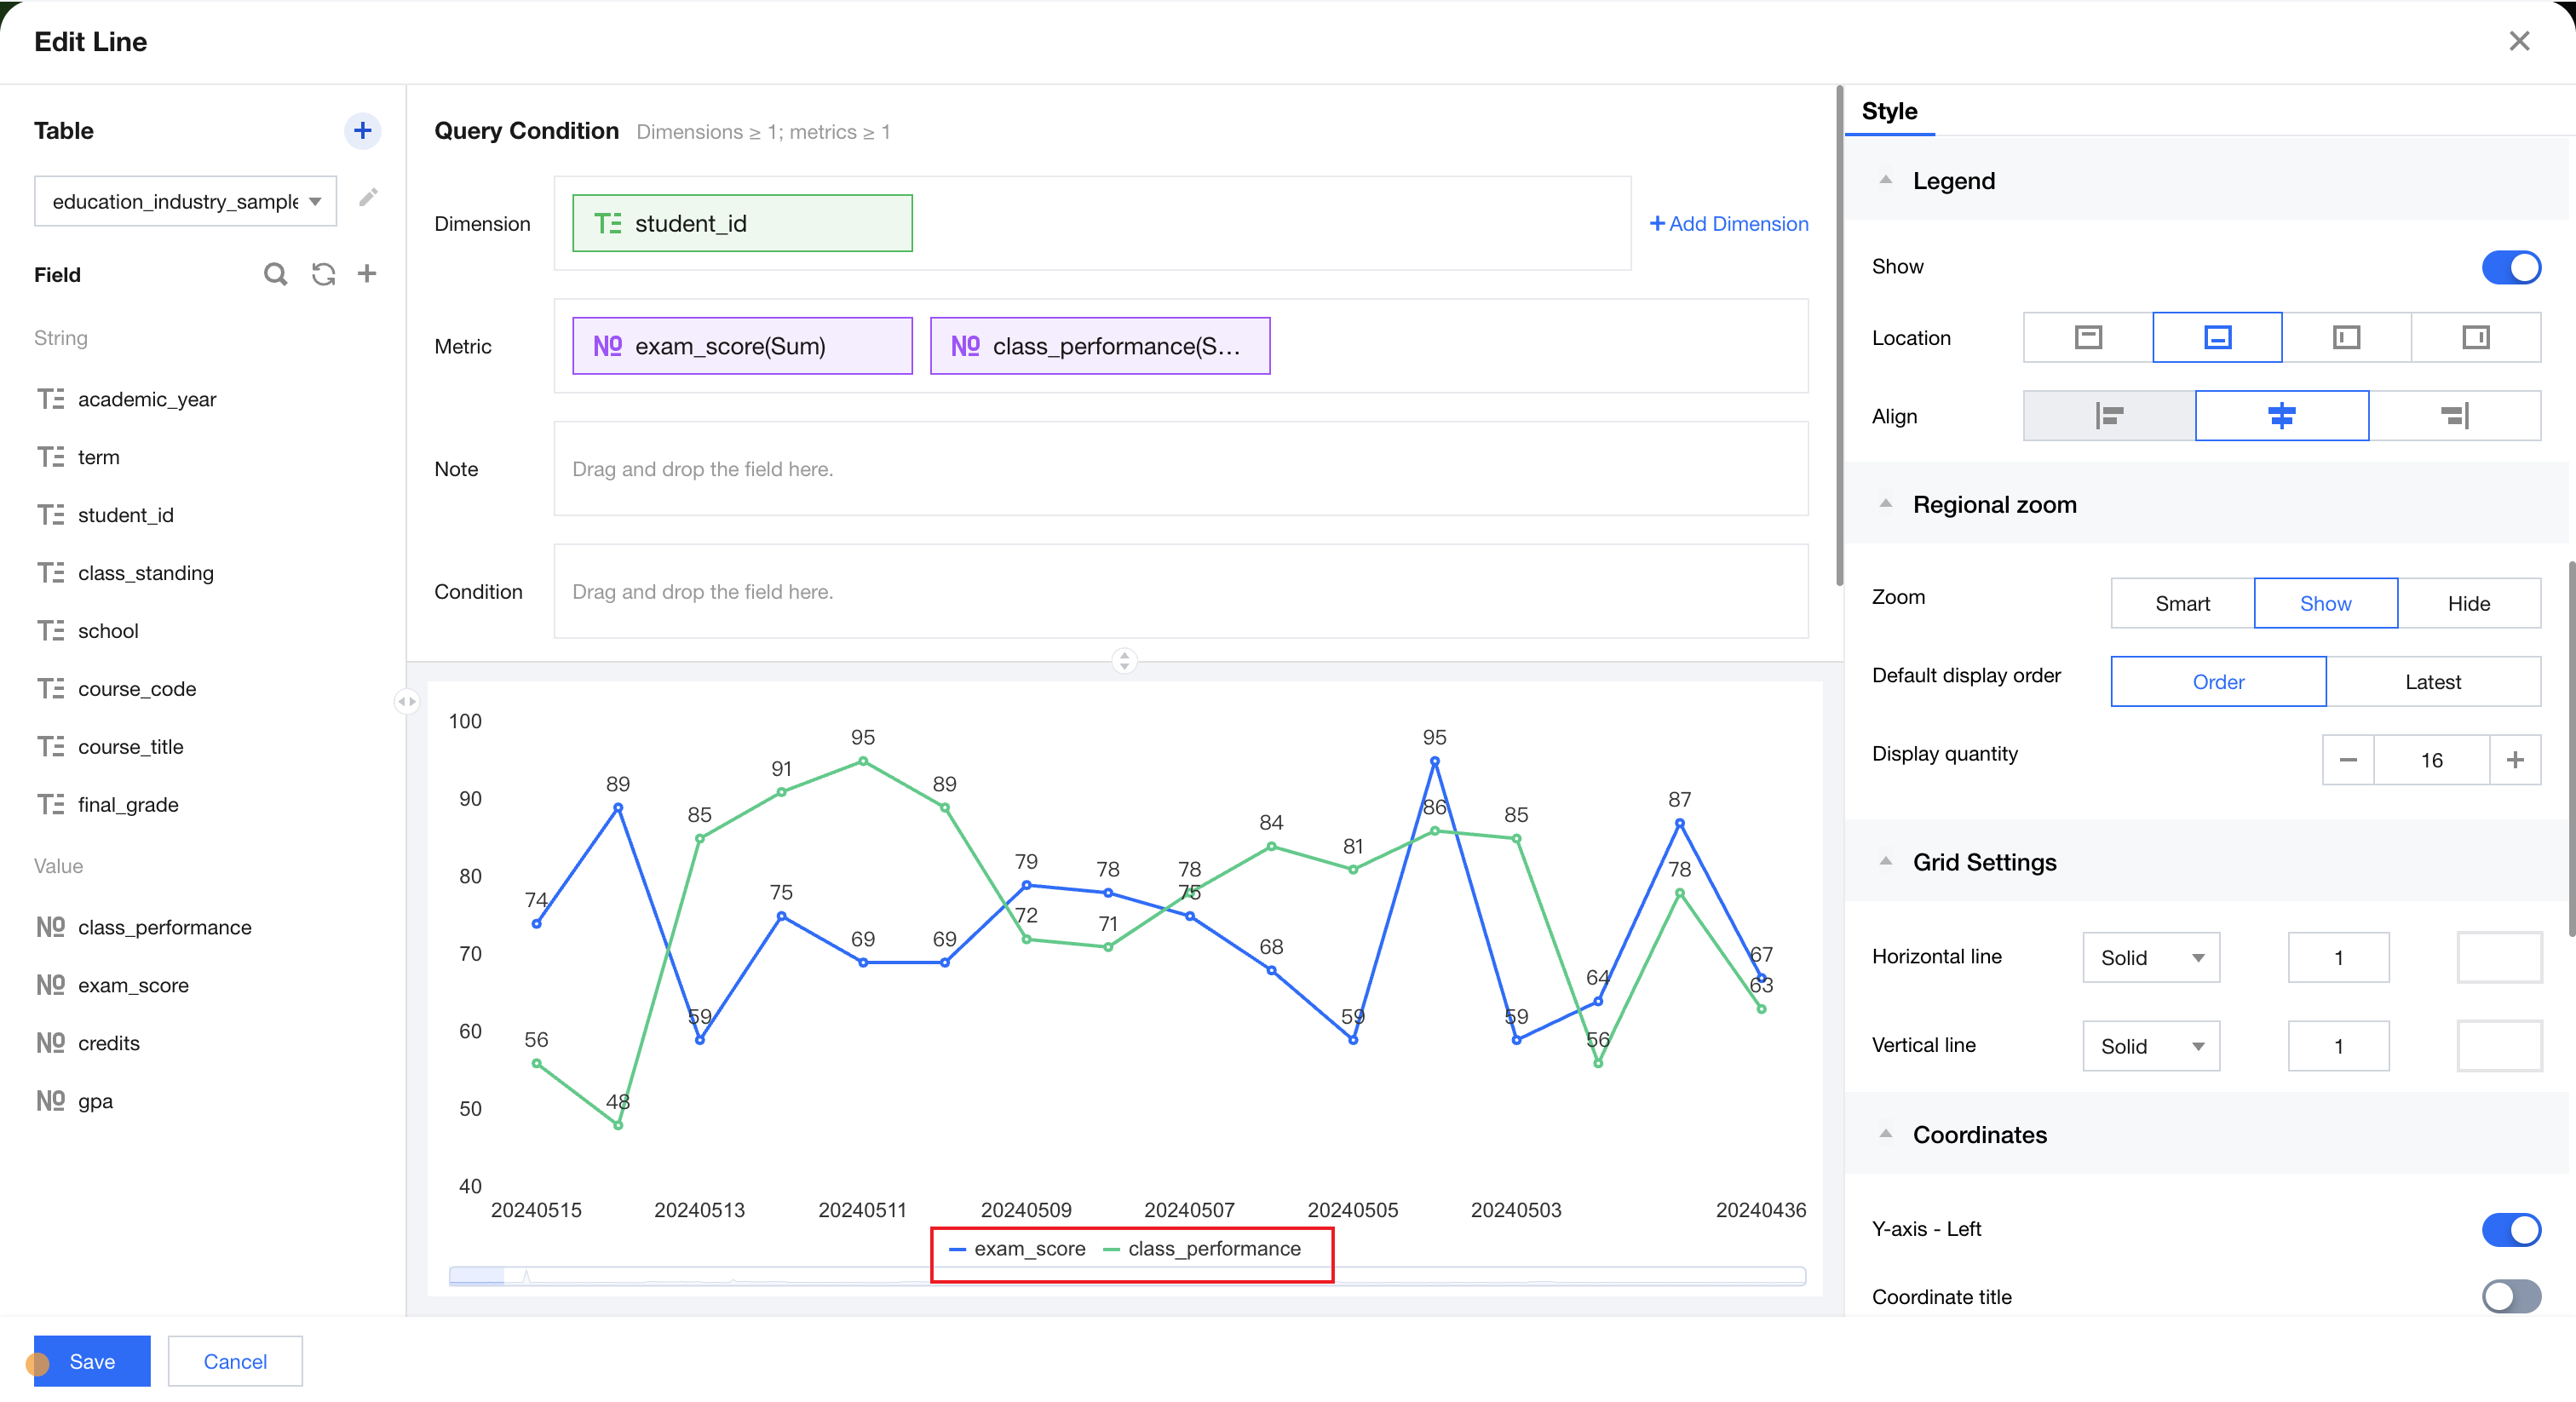Click the refresh fields icon

pyautogui.click(x=323, y=274)
